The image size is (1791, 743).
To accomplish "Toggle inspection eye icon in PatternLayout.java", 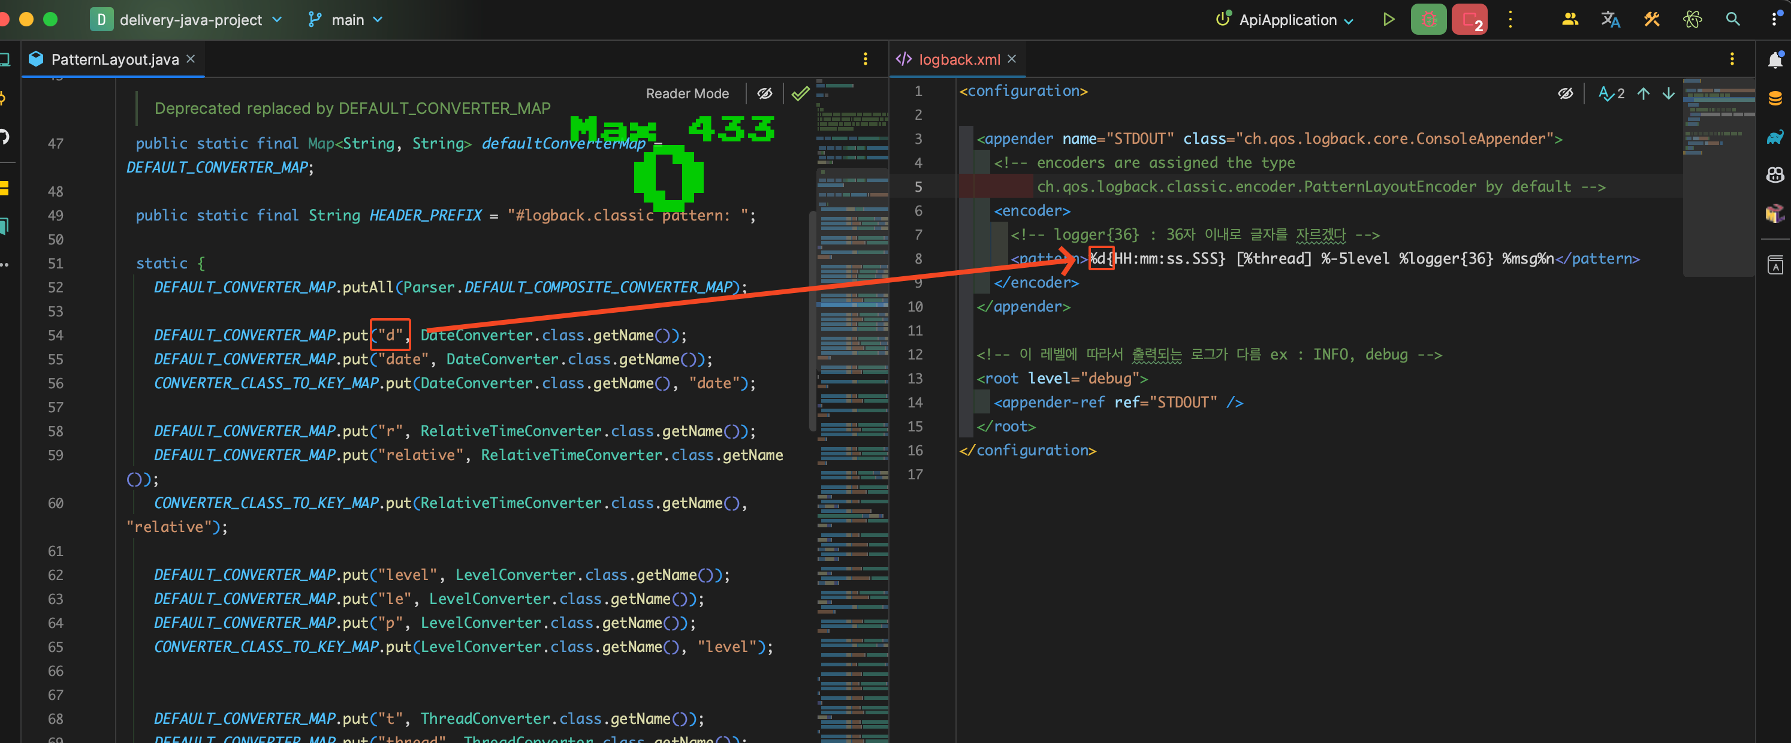I will click(x=765, y=93).
